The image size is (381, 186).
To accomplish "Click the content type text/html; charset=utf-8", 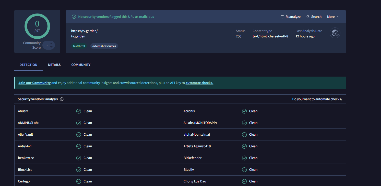I will 270,36.
